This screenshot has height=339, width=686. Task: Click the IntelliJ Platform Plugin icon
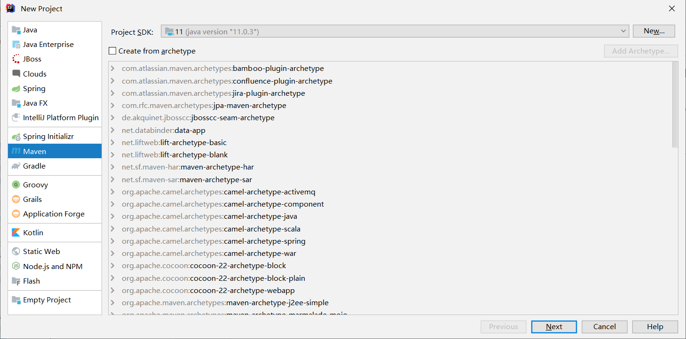16,117
